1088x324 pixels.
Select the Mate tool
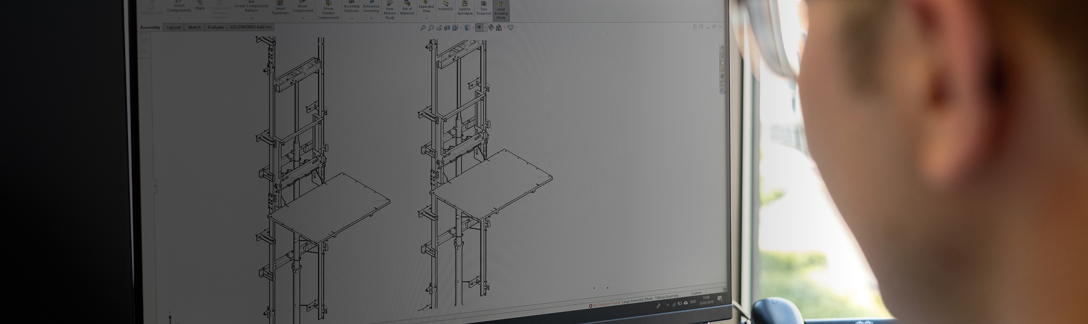click(200, 6)
